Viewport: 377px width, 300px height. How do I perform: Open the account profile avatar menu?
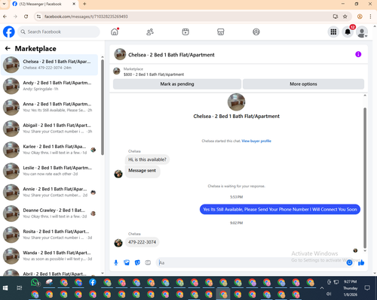[362, 32]
